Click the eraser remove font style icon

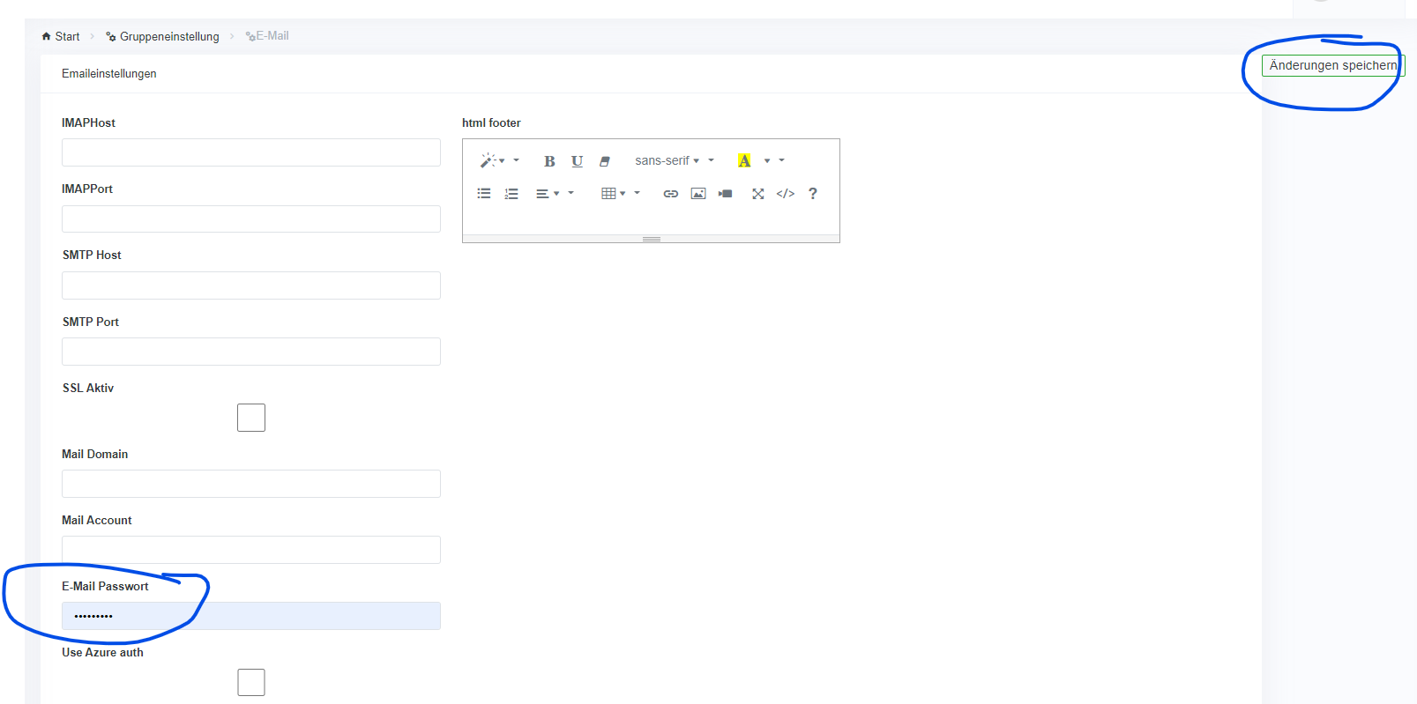[x=605, y=161]
